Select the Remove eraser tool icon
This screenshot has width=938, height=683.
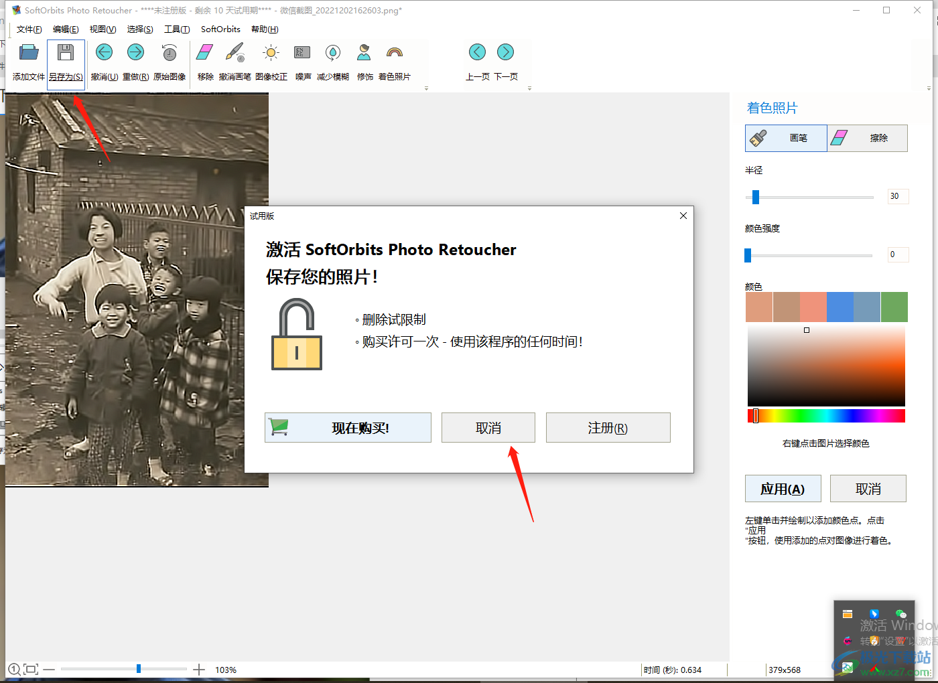coord(206,52)
